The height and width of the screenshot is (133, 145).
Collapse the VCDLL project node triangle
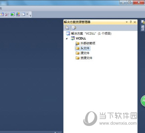(67, 38)
